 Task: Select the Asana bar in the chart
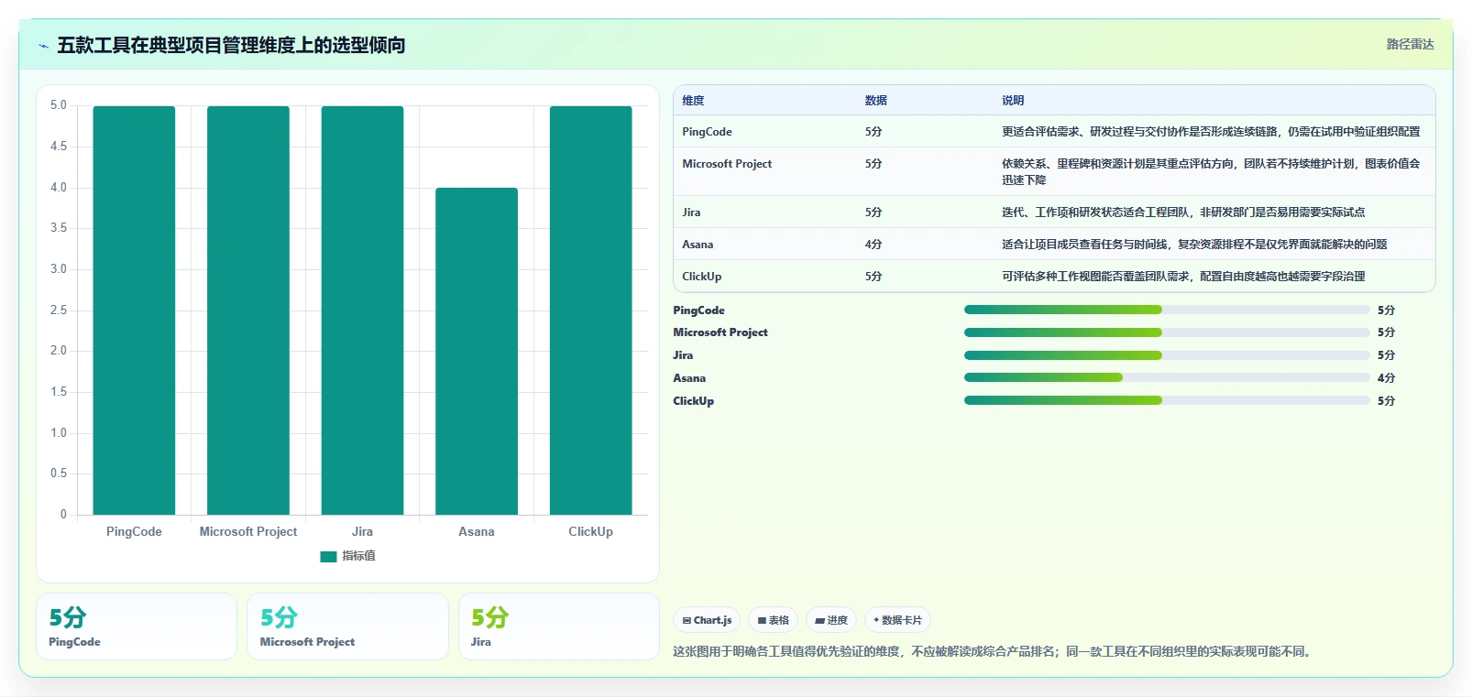(x=477, y=352)
